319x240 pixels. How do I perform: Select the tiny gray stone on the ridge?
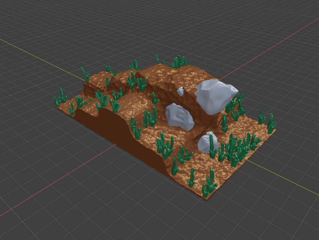[x=180, y=91]
